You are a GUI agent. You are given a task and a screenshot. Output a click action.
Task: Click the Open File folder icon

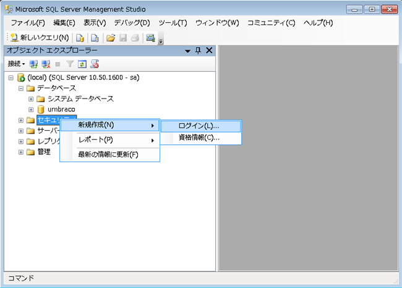click(x=111, y=38)
